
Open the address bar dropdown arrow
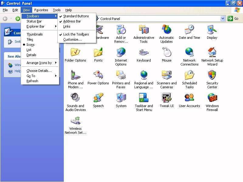click(223, 19)
